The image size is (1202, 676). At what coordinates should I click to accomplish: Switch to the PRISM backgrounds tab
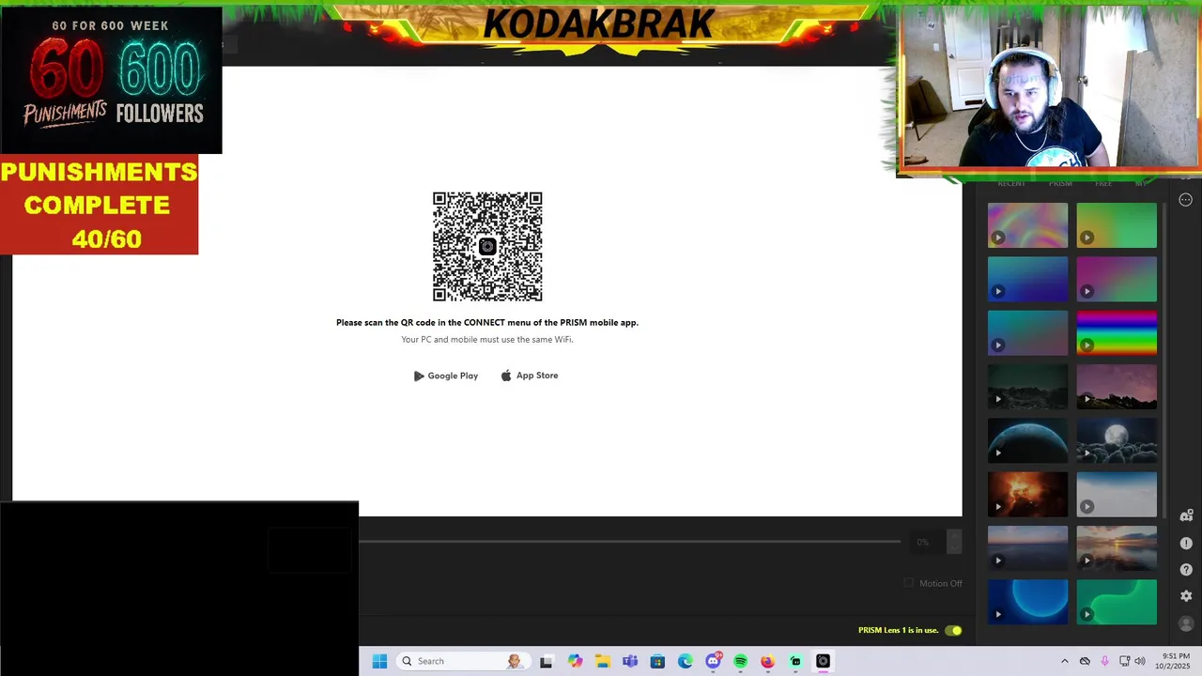tap(1060, 183)
